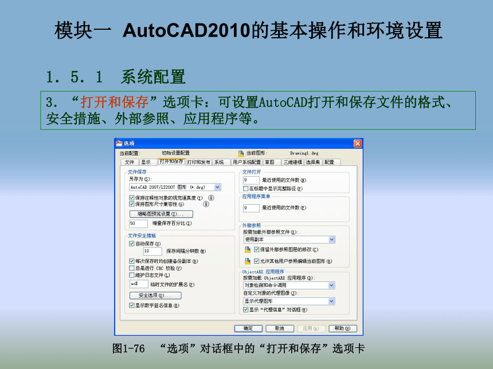Click the 临时文件的扩展名 input field
This screenshot has height=369, width=493.
point(139,284)
